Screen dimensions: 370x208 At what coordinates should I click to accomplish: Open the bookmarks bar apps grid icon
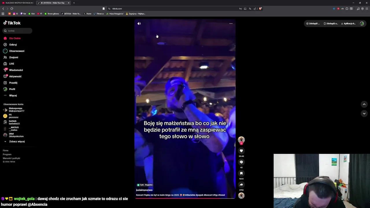pos(3,14)
